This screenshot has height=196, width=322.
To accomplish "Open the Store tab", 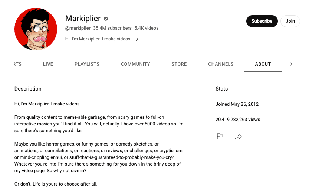I will click(179, 64).
